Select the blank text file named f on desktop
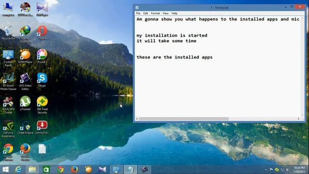 tap(42, 151)
